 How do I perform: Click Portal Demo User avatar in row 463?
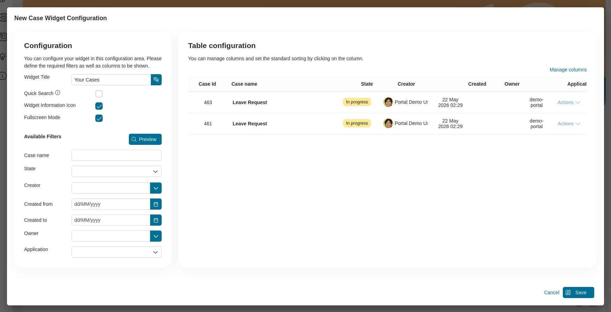(388, 102)
